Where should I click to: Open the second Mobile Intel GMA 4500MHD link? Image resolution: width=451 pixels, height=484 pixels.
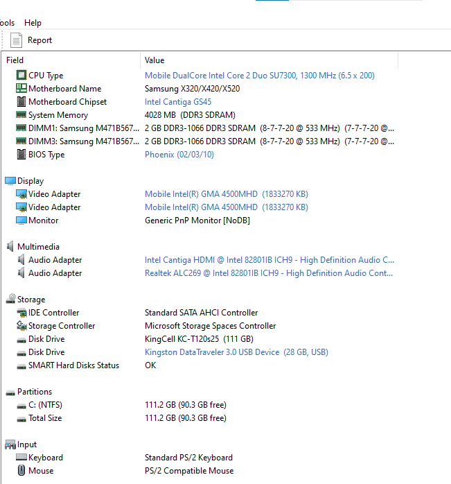click(x=227, y=207)
